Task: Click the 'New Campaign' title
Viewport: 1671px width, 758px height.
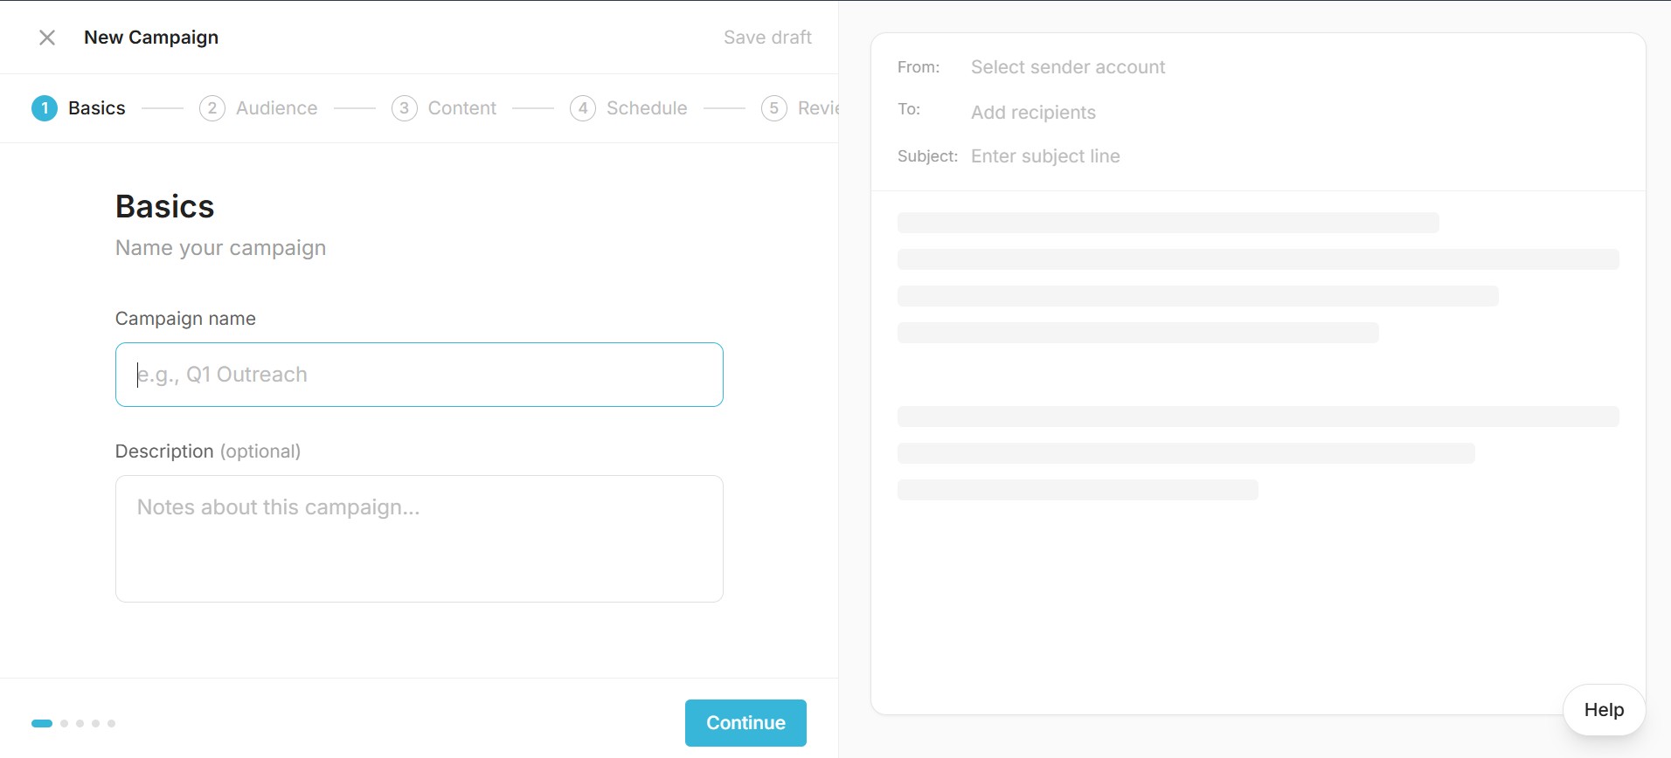Action: 151,38
